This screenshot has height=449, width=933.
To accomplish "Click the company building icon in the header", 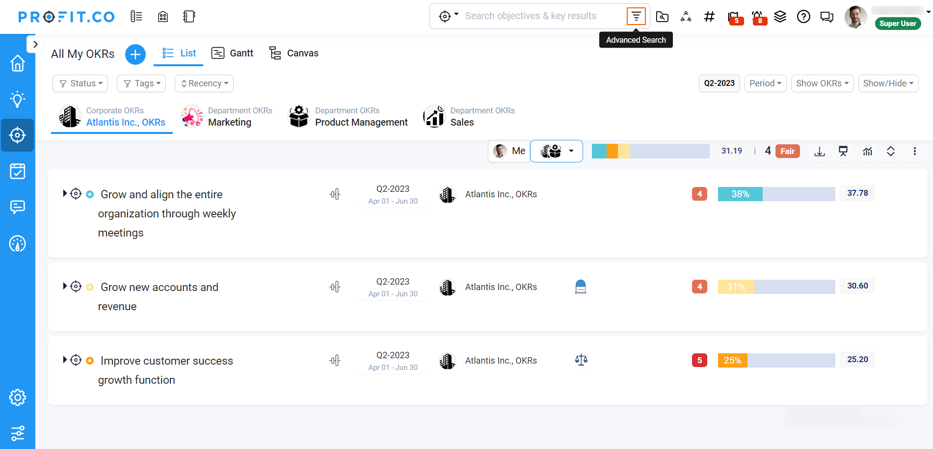I will [x=163, y=17].
